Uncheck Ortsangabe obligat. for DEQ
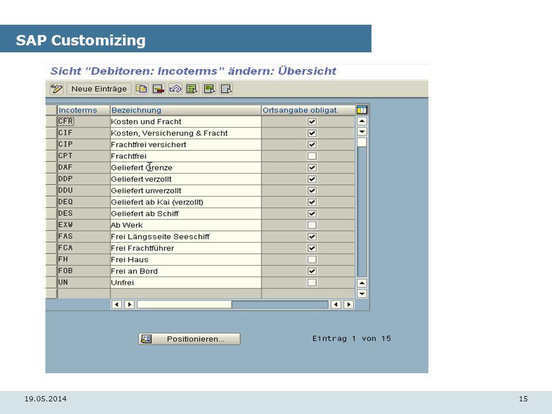This screenshot has height=414, width=552. pyautogui.click(x=312, y=202)
